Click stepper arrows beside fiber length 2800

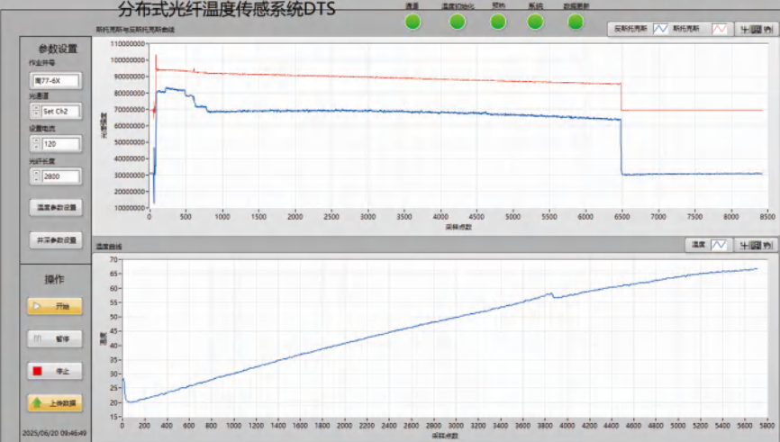(x=35, y=176)
